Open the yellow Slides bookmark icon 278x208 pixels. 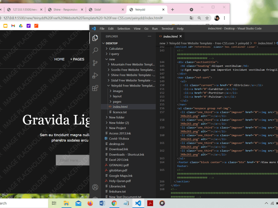tap(5, 26)
